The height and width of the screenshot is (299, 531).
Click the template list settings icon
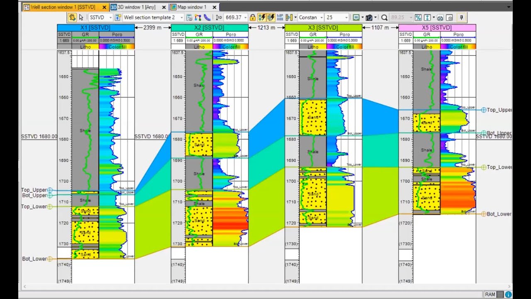click(x=189, y=17)
